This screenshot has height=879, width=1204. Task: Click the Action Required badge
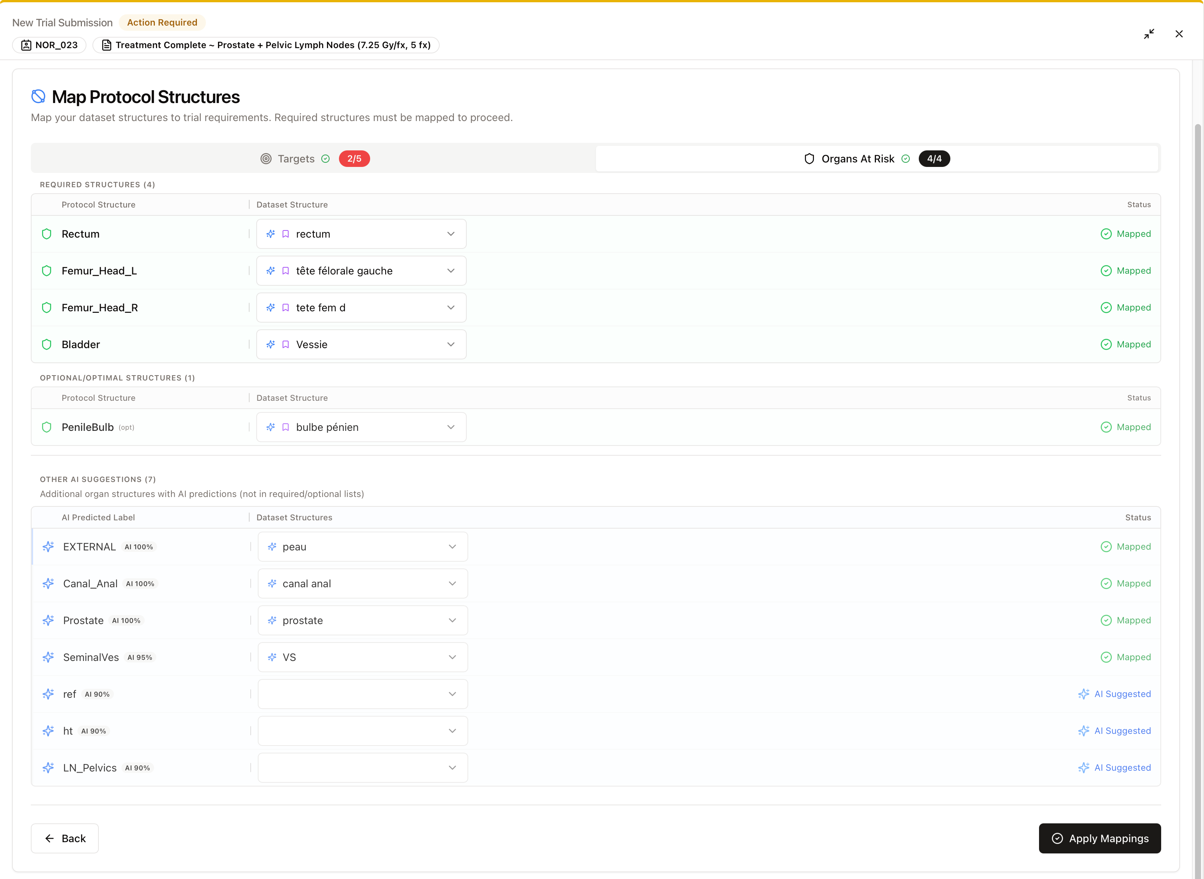point(162,22)
